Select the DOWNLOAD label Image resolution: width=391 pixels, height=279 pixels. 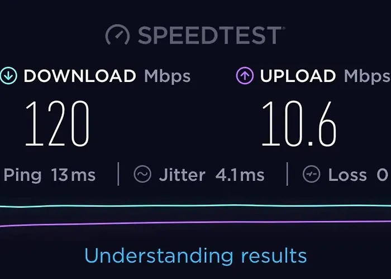(80, 76)
